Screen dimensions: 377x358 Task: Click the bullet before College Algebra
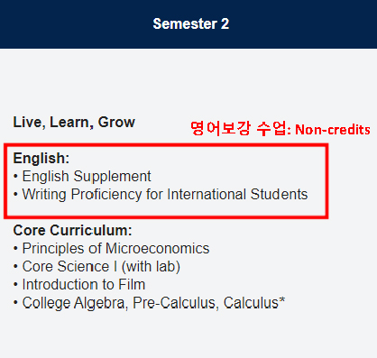[15, 303]
